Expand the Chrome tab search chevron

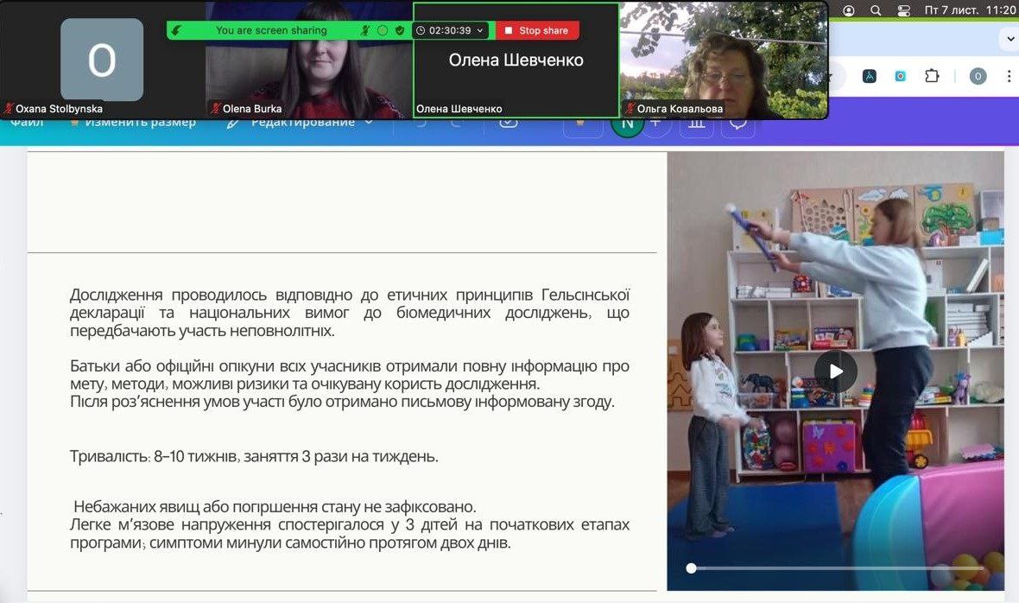1010,39
